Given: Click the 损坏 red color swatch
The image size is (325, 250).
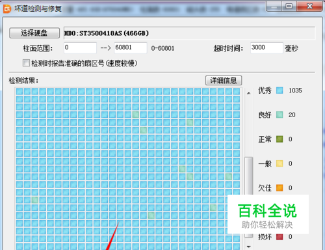Looking at the screenshot, I should click(x=279, y=237).
